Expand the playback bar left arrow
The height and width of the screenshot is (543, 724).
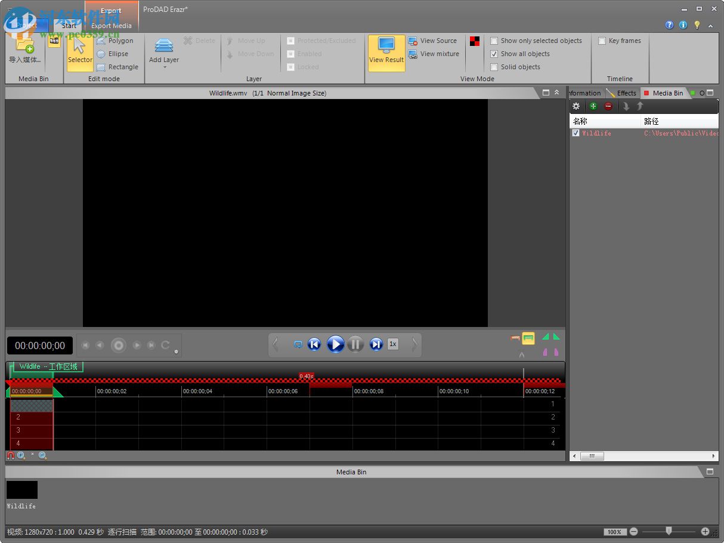coord(276,344)
